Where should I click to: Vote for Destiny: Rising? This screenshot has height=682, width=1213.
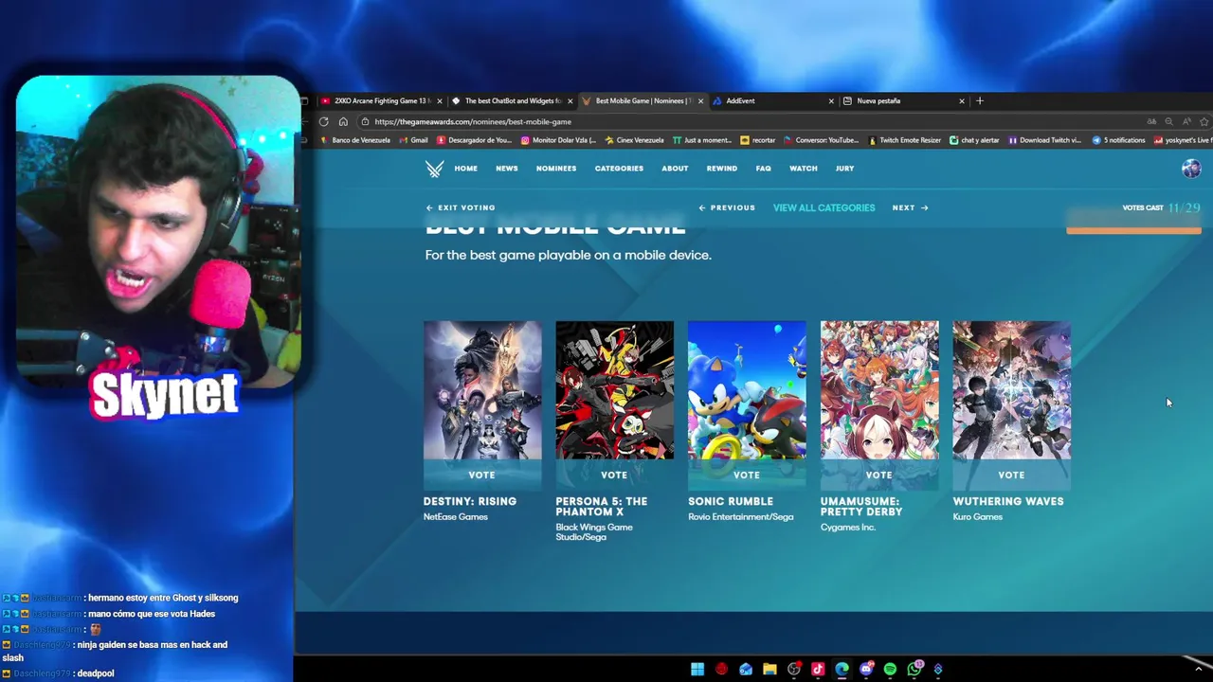pos(482,475)
